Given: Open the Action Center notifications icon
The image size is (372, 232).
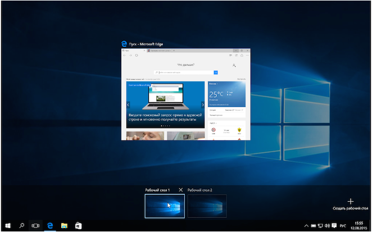Looking at the screenshot, I should 334,226.
